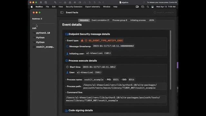Image resolution: width=206 pixels, height=116 pixels.
Task: Click the Start time value 2023-04-11T17:48:11.301Z
Action: pos(99,67)
